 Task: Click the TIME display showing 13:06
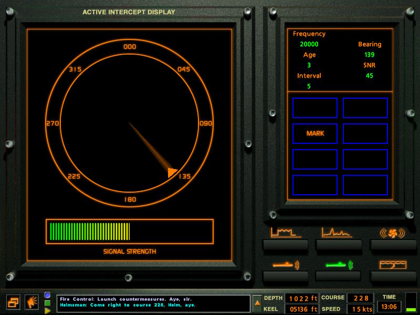pyautogui.click(x=389, y=307)
